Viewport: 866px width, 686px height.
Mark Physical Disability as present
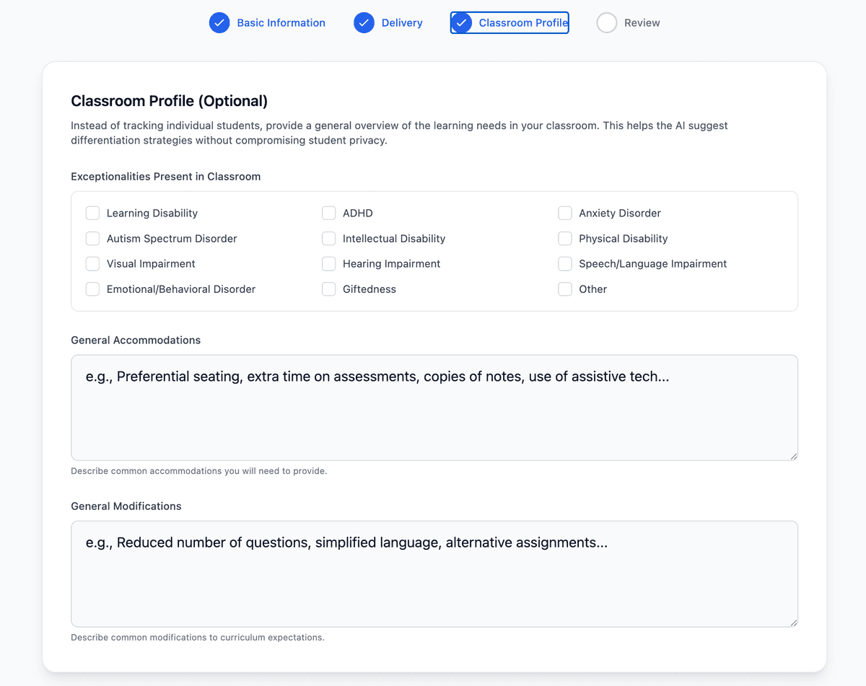[564, 238]
